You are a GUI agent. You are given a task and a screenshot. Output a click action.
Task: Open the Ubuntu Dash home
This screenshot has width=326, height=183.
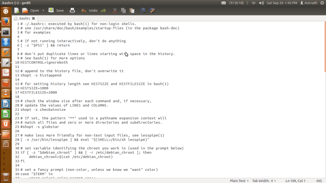6,11
